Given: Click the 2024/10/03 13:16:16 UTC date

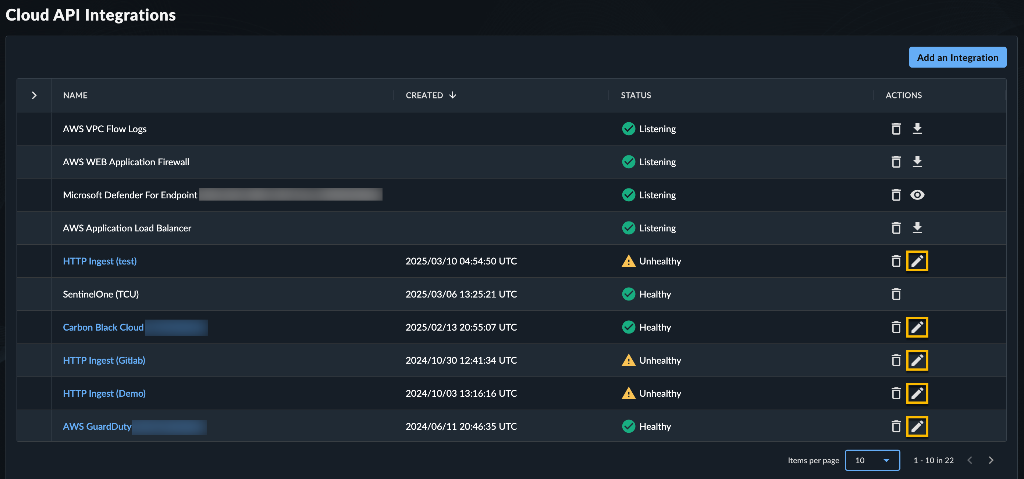Looking at the screenshot, I should click(461, 393).
